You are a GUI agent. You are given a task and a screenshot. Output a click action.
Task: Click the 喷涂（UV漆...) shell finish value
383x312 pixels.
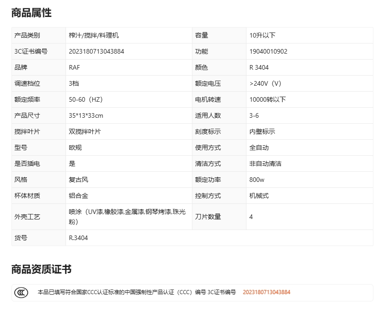point(127,217)
